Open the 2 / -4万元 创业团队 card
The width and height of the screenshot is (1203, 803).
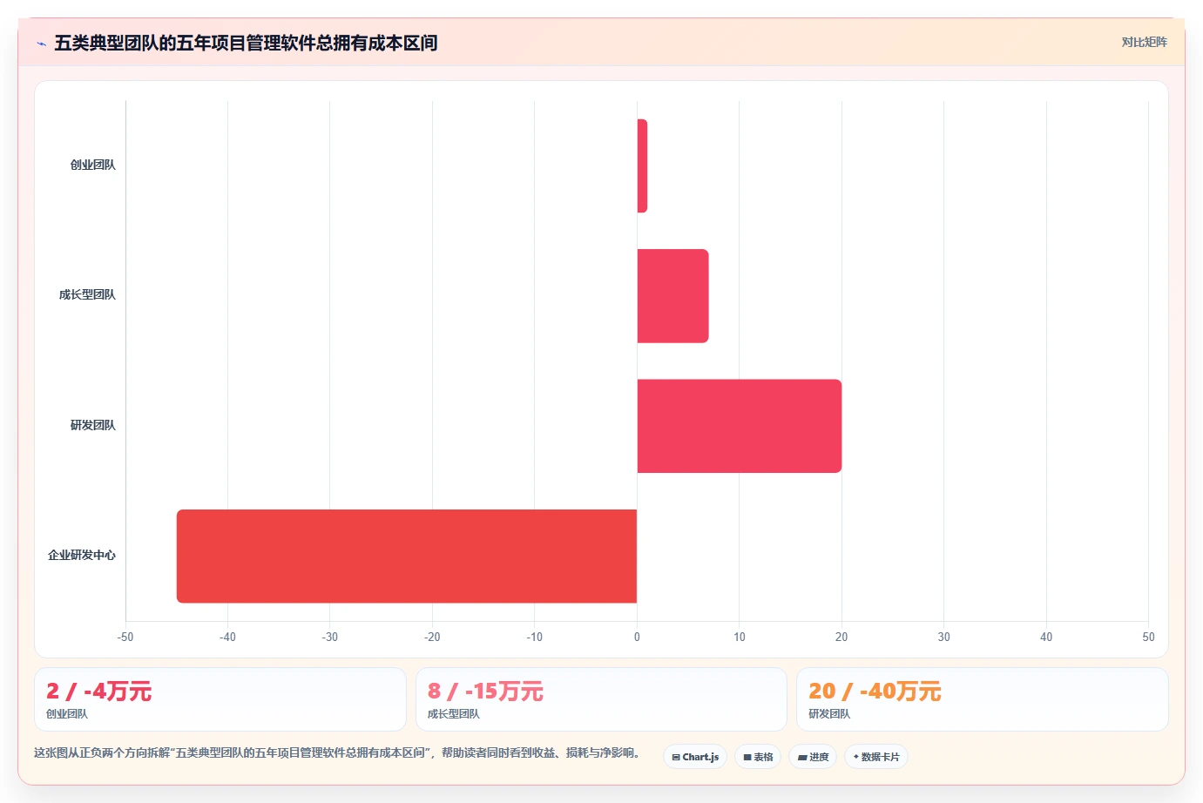coord(220,699)
